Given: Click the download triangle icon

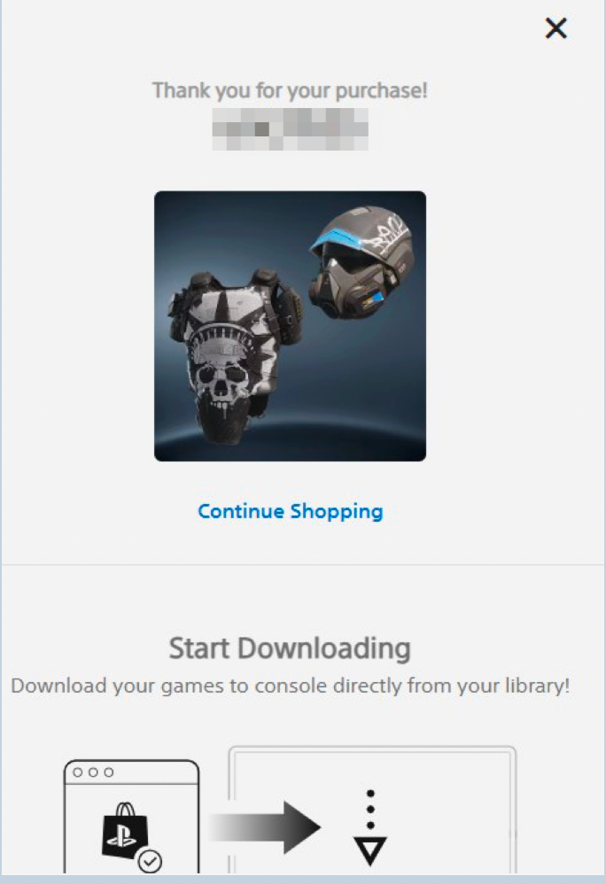Looking at the screenshot, I should (370, 851).
